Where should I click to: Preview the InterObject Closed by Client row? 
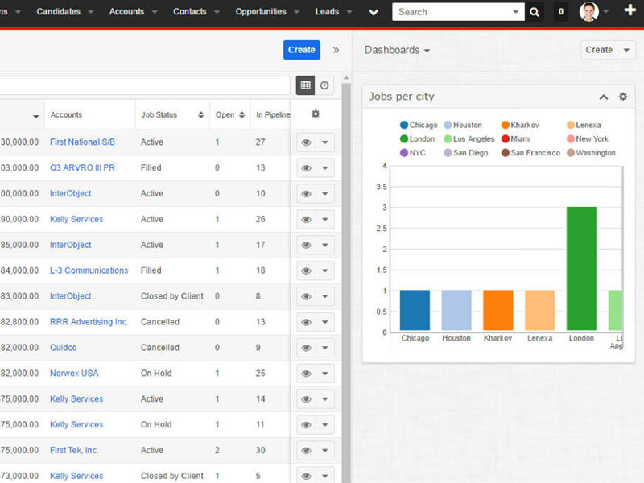pos(307,296)
